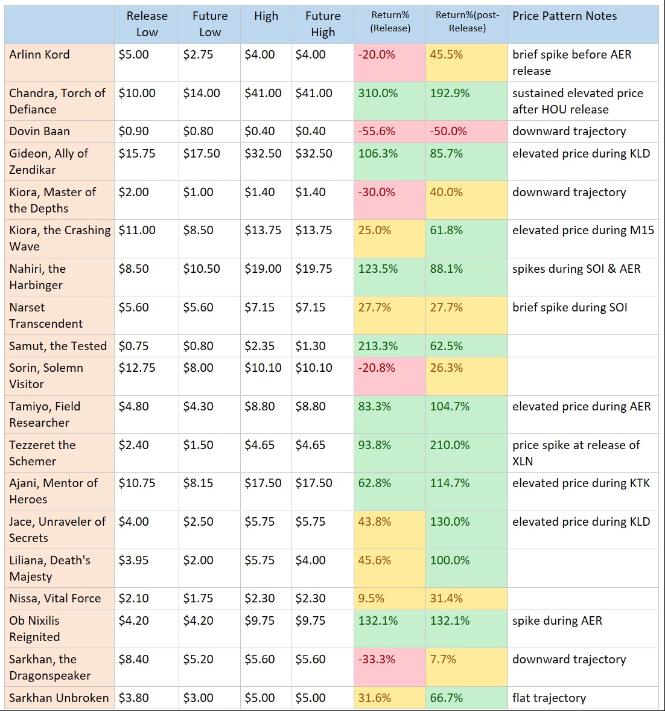665x711 pixels.
Task: Click the Sarkhan Unbroken name cell
Action: click(59, 698)
